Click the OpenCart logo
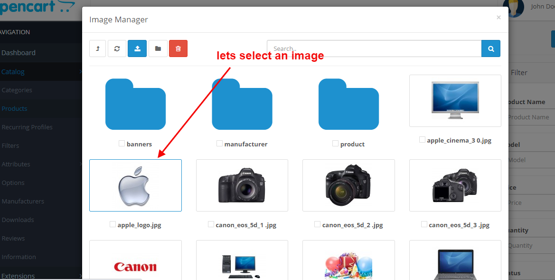The height and width of the screenshot is (280, 555). [x=37, y=7]
